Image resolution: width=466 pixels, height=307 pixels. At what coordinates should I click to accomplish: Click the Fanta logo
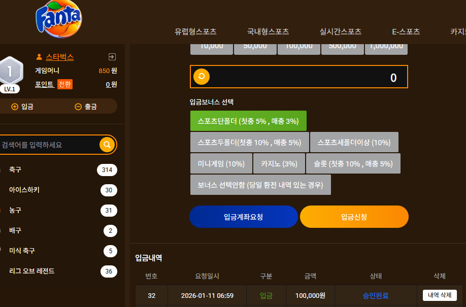coord(58,19)
